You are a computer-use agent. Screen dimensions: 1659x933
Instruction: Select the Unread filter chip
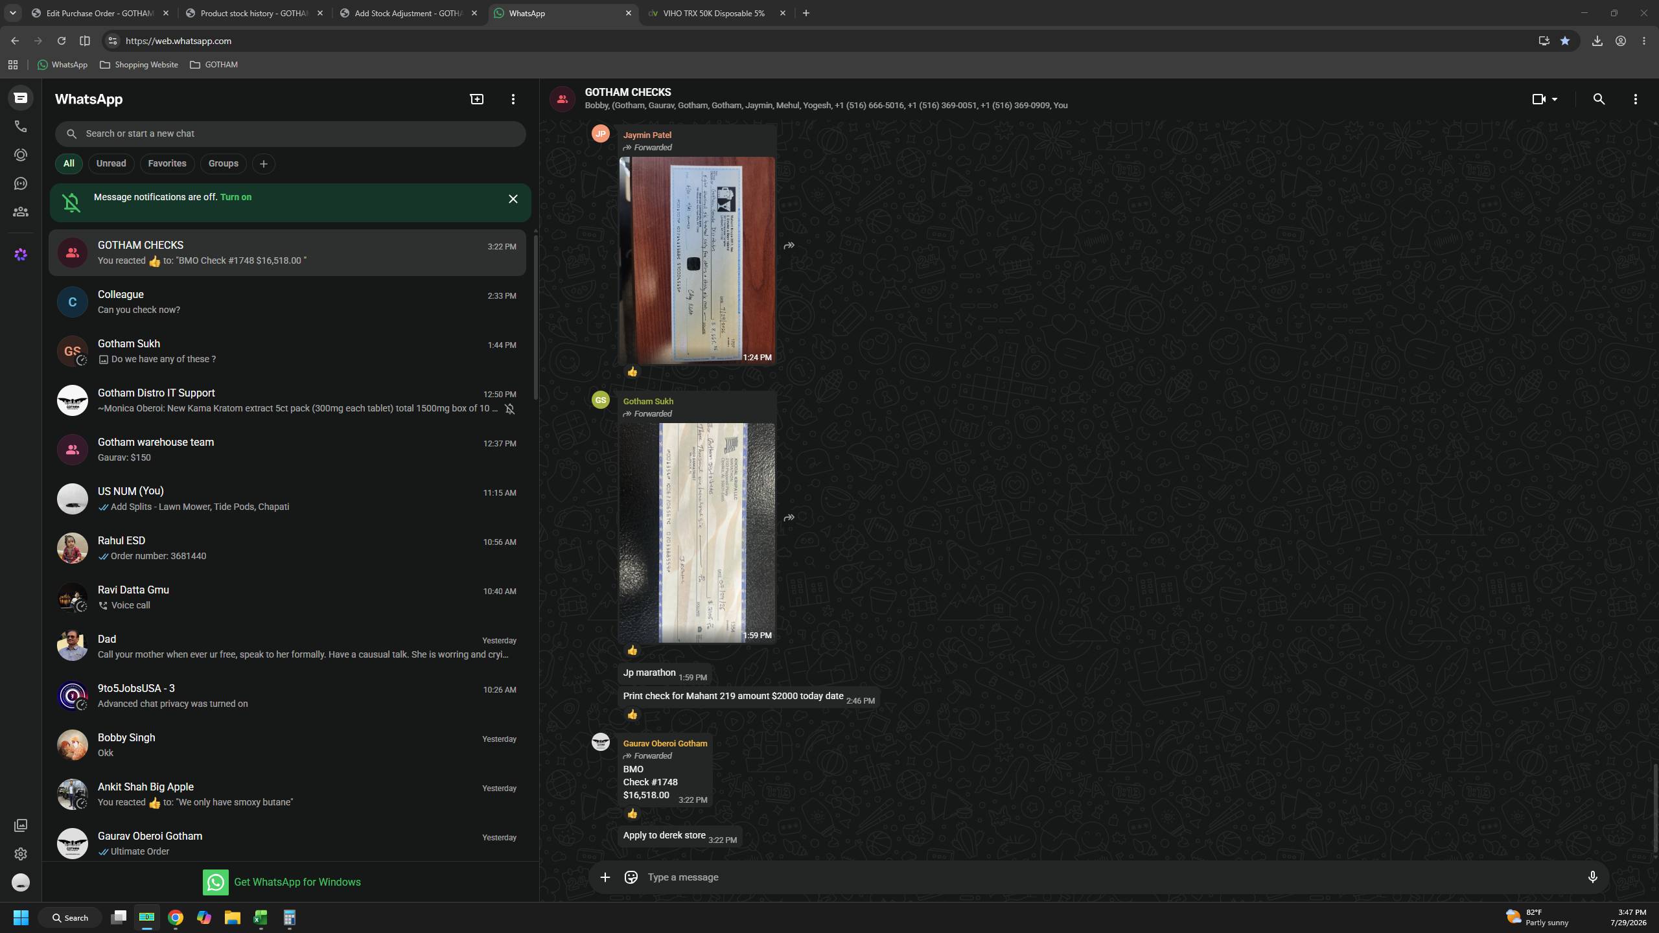111,163
